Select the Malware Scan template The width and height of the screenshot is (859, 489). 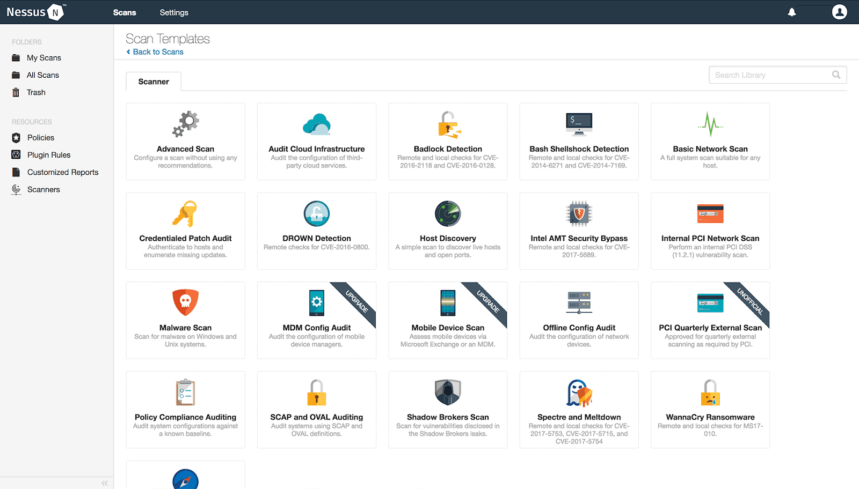(x=185, y=320)
